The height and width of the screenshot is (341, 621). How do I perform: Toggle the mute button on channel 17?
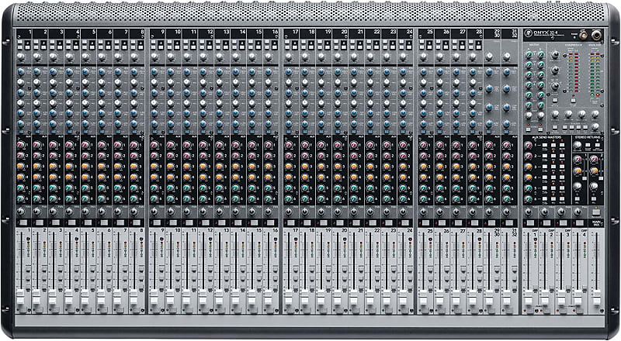point(292,222)
